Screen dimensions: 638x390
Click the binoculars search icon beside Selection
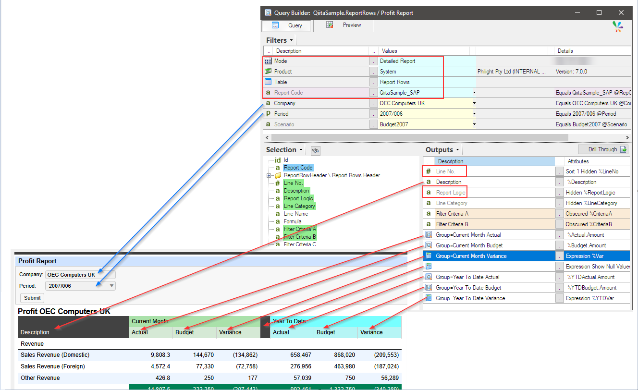click(316, 150)
